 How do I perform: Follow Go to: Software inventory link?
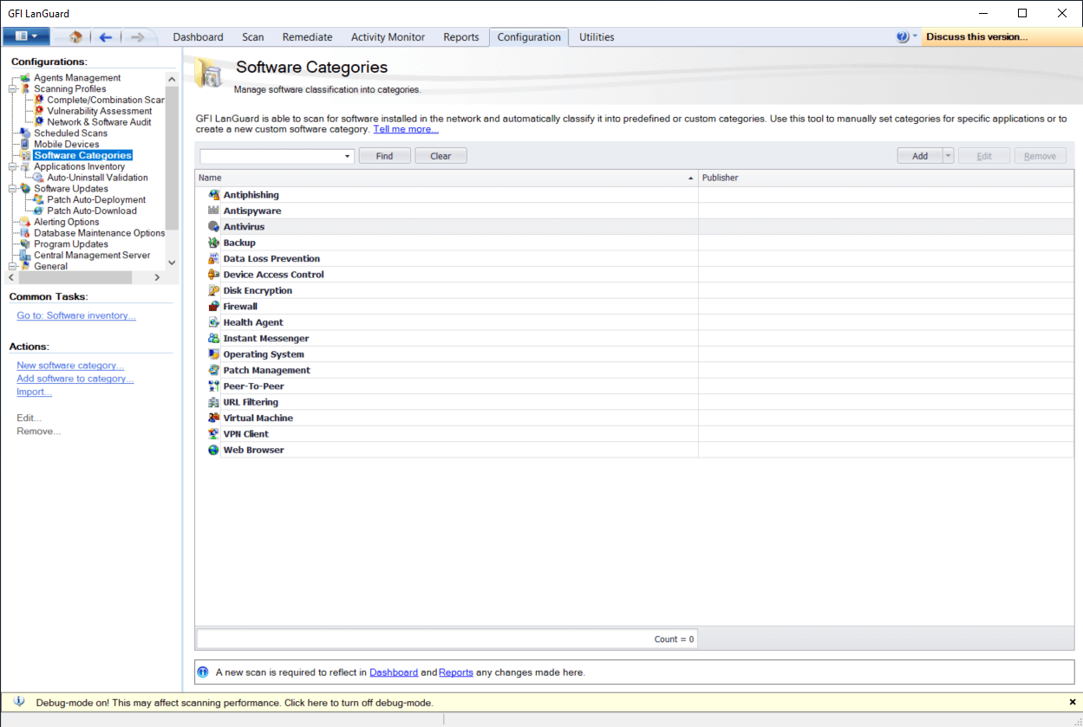tap(76, 315)
